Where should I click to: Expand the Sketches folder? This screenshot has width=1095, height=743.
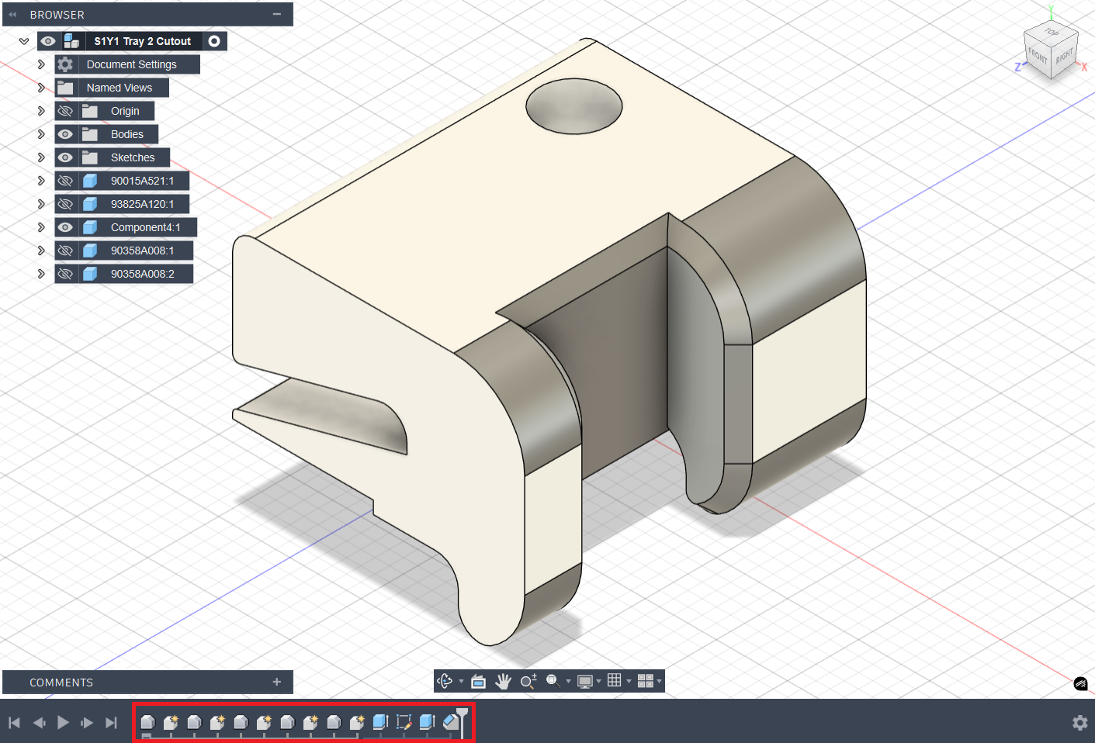point(41,157)
